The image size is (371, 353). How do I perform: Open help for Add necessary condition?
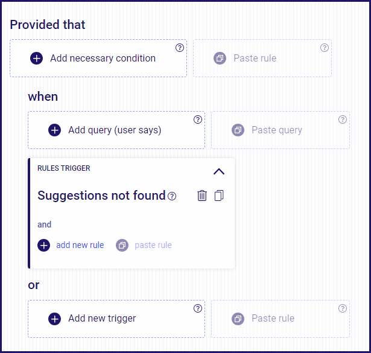(180, 48)
